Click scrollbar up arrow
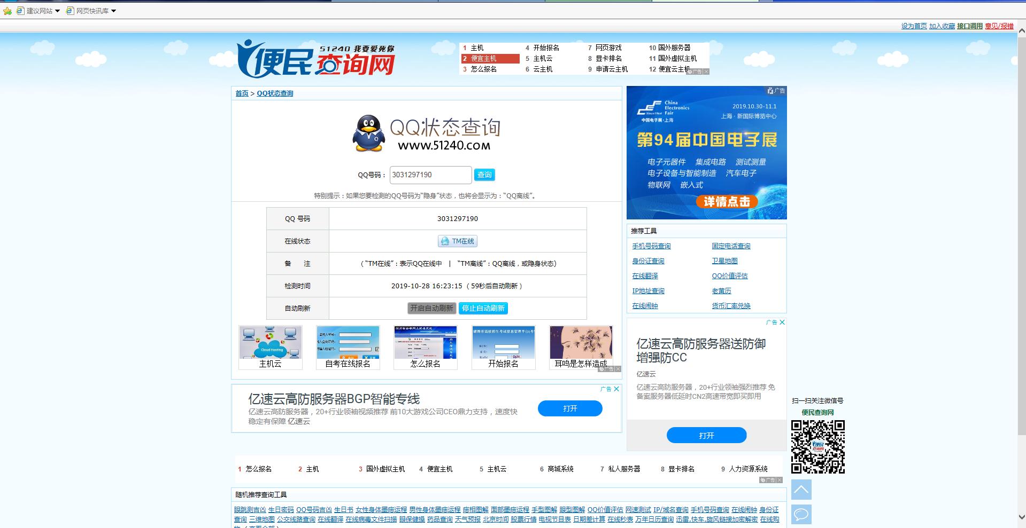The height and width of the screenshot is (528, 1026). tap(1021, 30)
